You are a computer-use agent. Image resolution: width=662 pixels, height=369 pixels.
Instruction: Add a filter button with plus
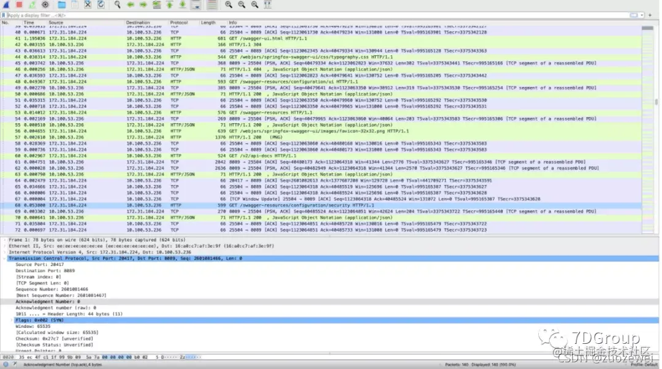pos(650,15)
